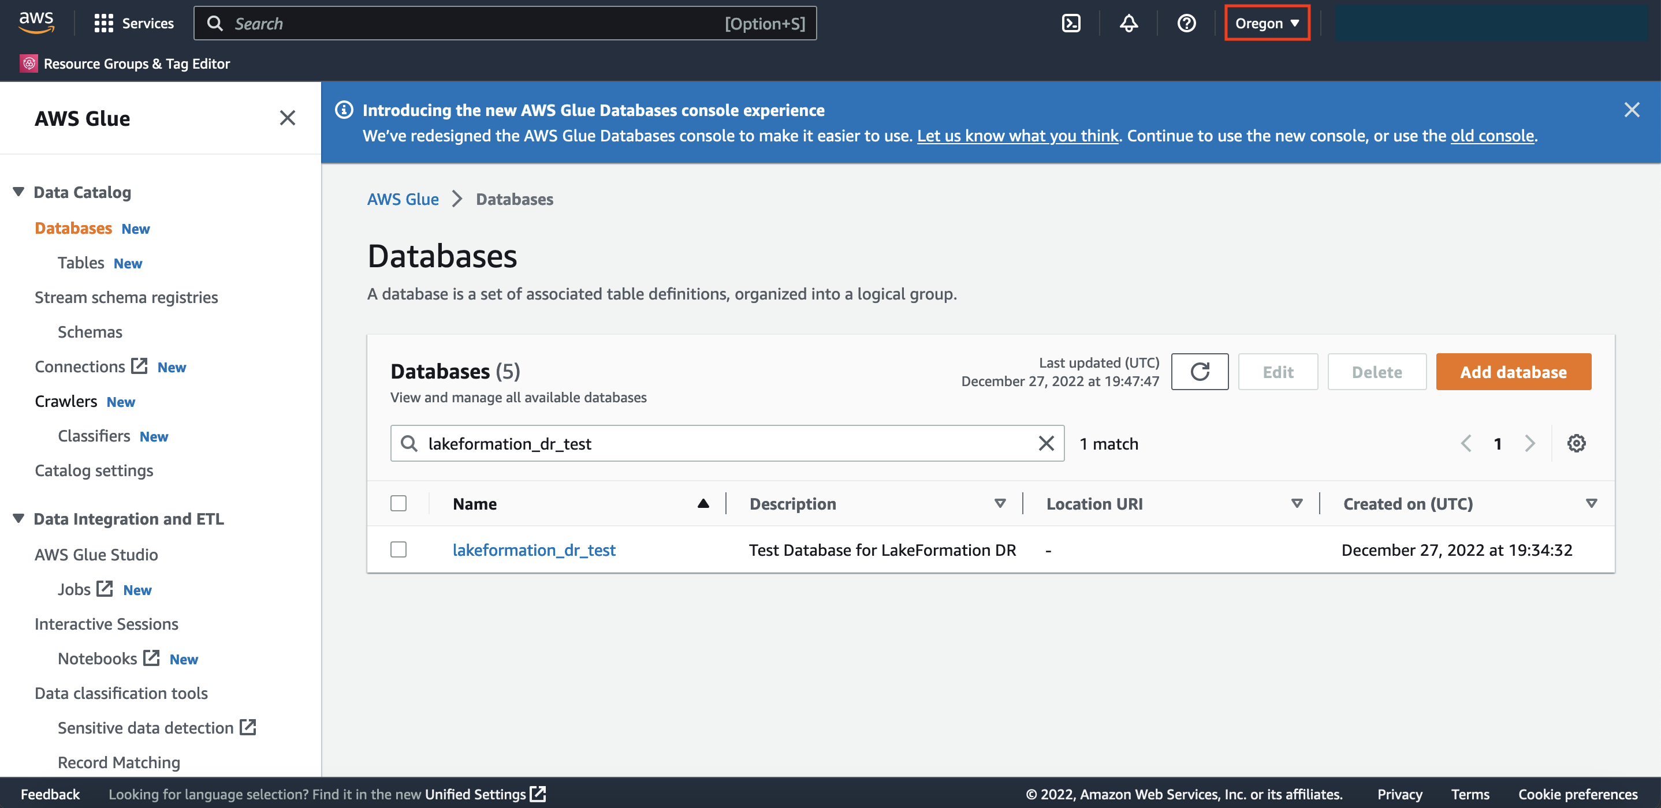Viewport: 1661px width, 808px height.
Task: Sort by Description column arrow
Action: 1000,503
